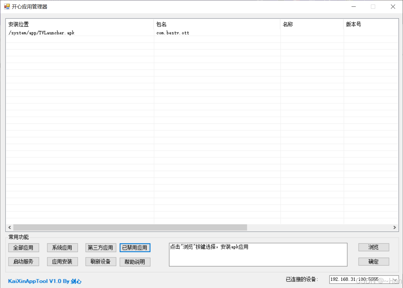Click the horizontal scrollbar right arrow
Image resolution: width=403 pixels, height=288 pixels.
(x=395, y=227)
